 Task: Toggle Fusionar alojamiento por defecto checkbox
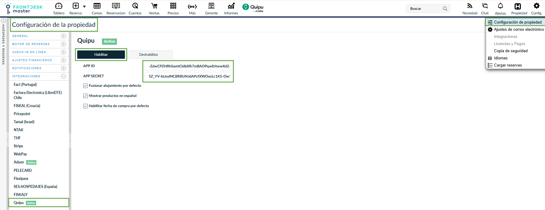coord(85,86)
